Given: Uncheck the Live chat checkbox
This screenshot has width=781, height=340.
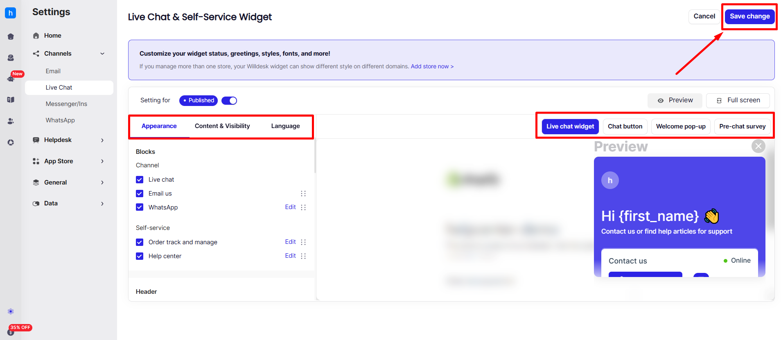Looking at the screenshot, I should click(x=140, y=180).
